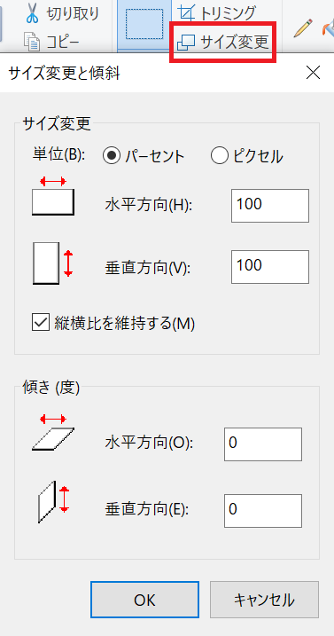This screenshot has width=334, height=636.
Task: Click the skew Vertical (E) input field
Action: pos(263,511)
